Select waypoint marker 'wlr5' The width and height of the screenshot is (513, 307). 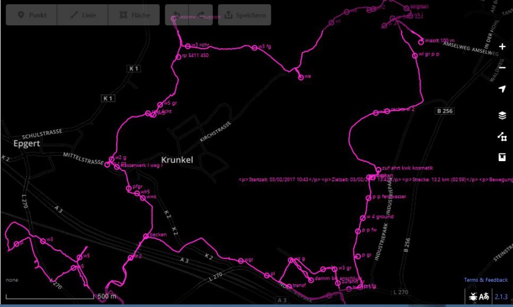point(137,193)
